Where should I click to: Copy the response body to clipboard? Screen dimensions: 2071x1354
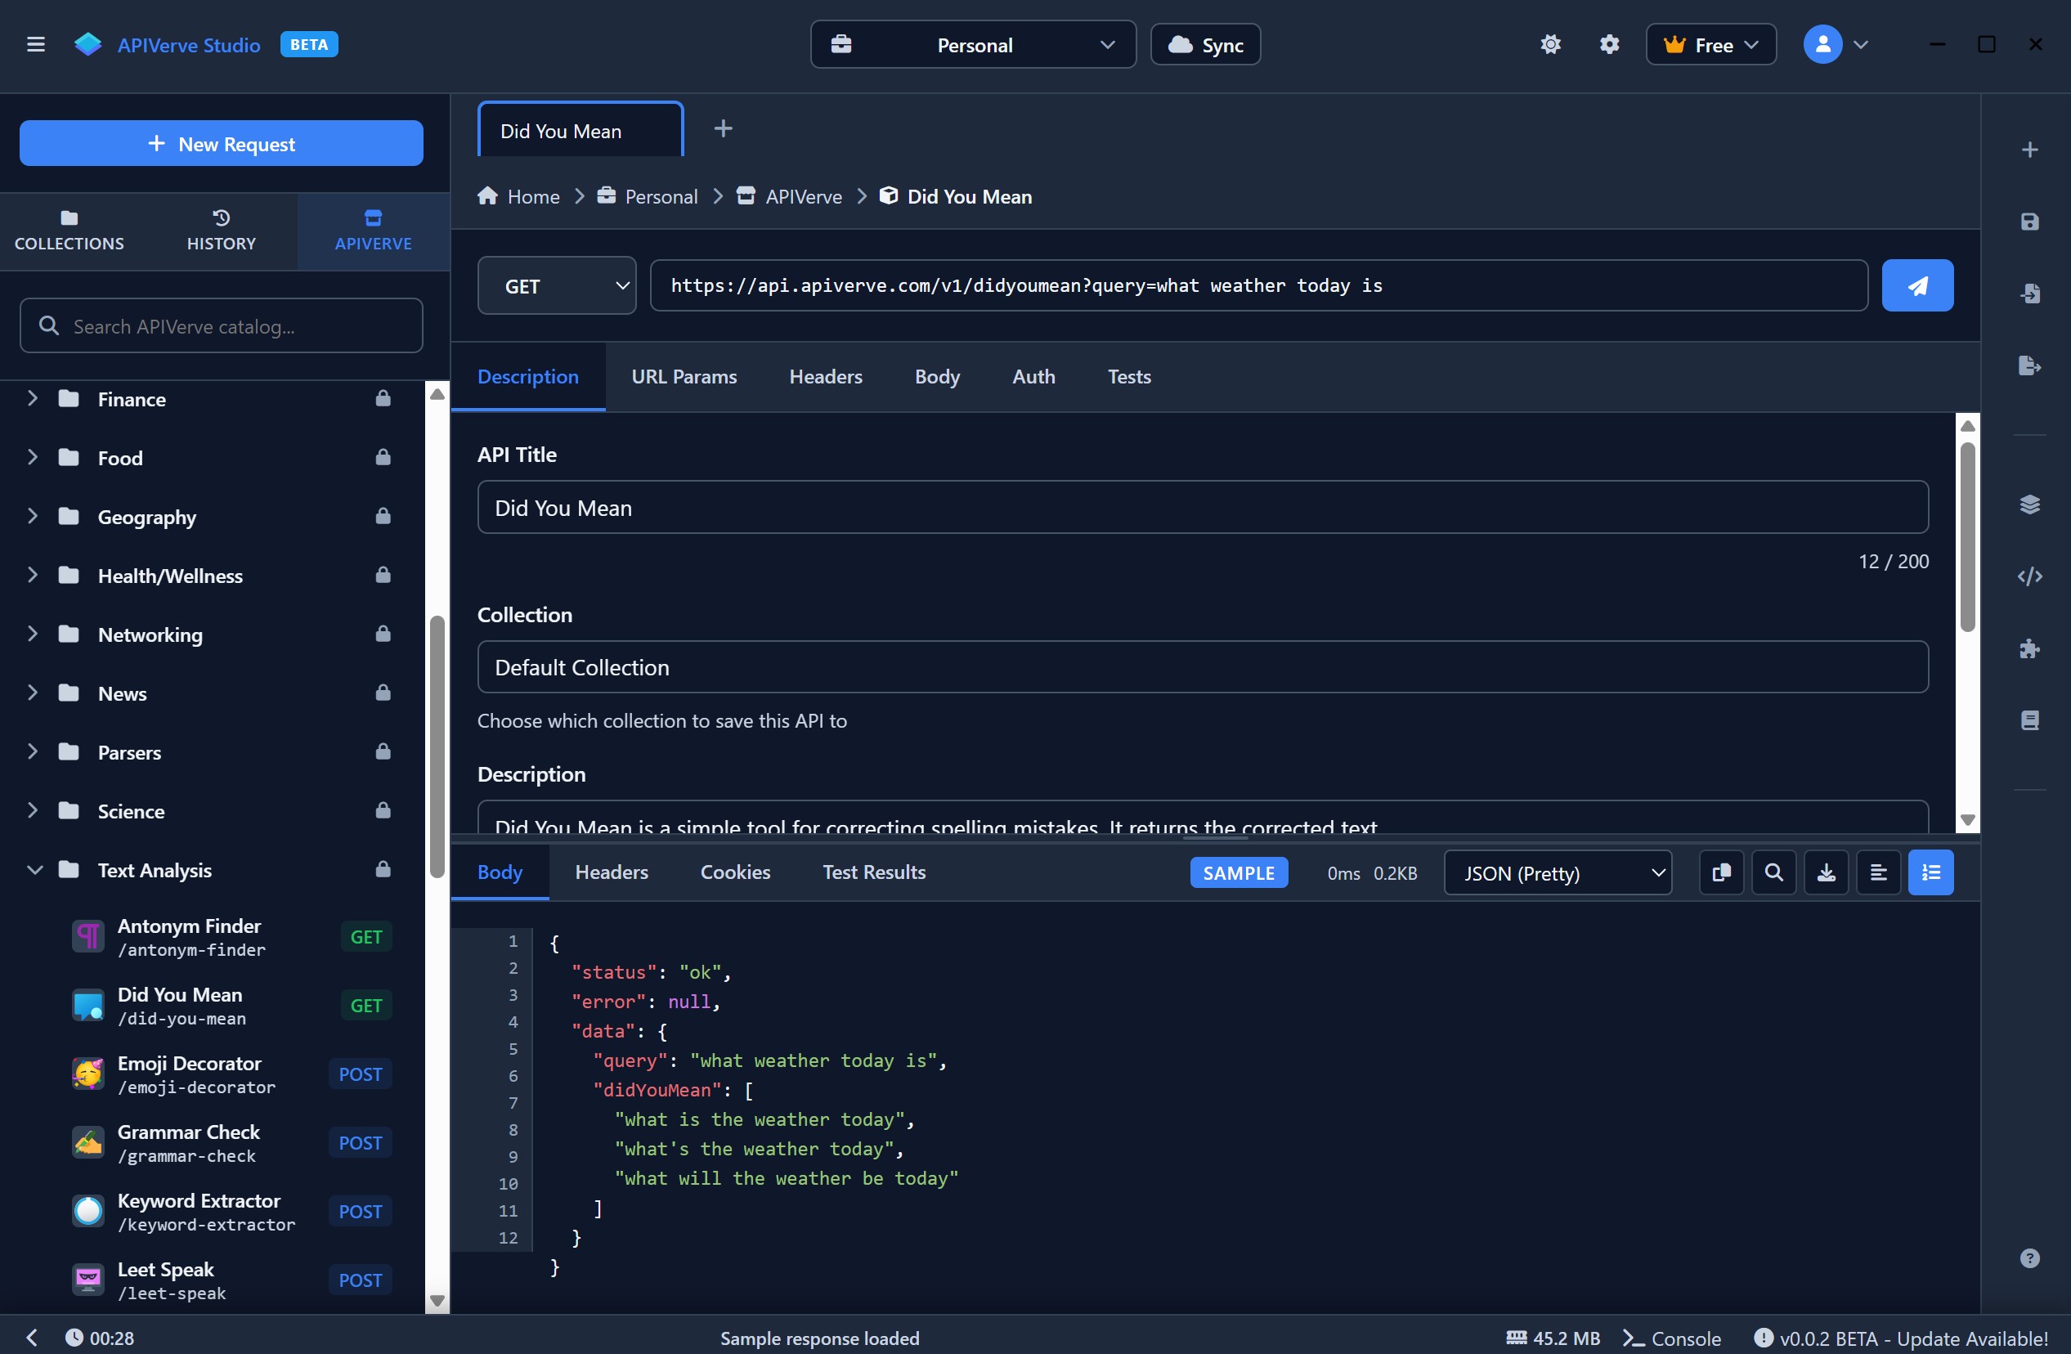pyautogui.click(x=1721, y=872)
